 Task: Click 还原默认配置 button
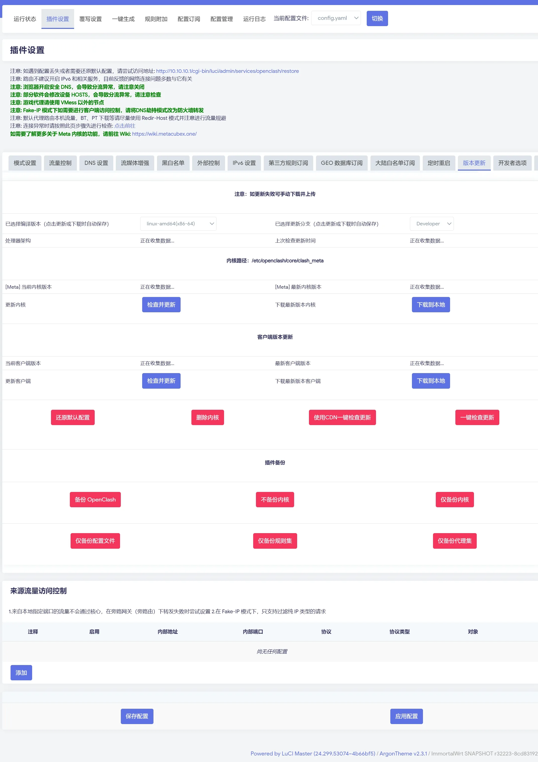[x=73, y=417]
